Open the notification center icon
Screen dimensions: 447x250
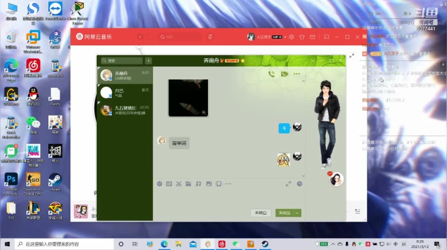pos(437,244)
